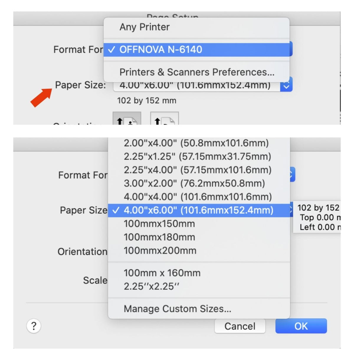Select custom 100mm x 160mm size

click(x=162, y=273)
